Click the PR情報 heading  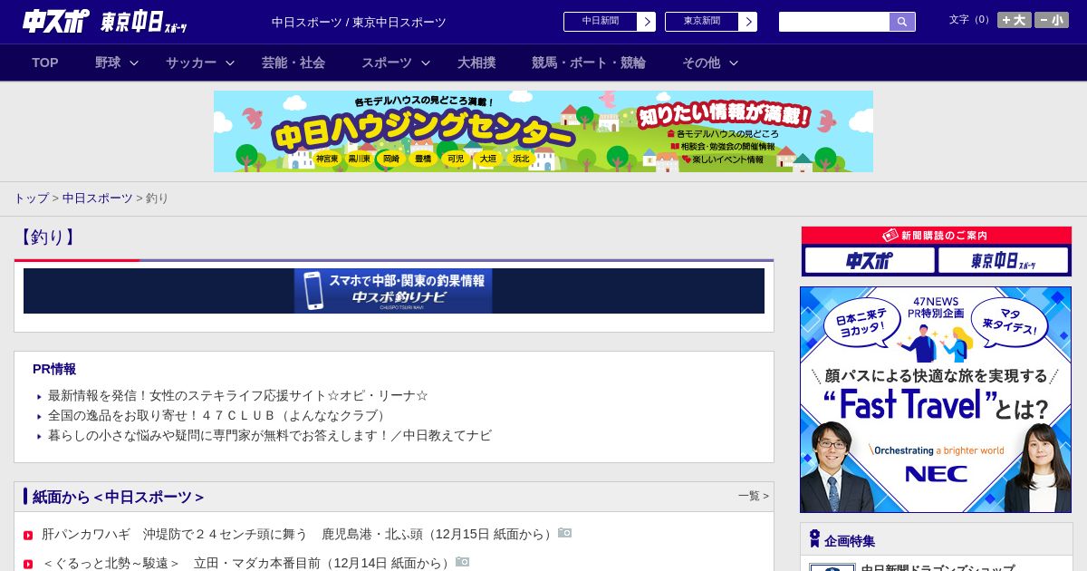click(x=54, y=369)
